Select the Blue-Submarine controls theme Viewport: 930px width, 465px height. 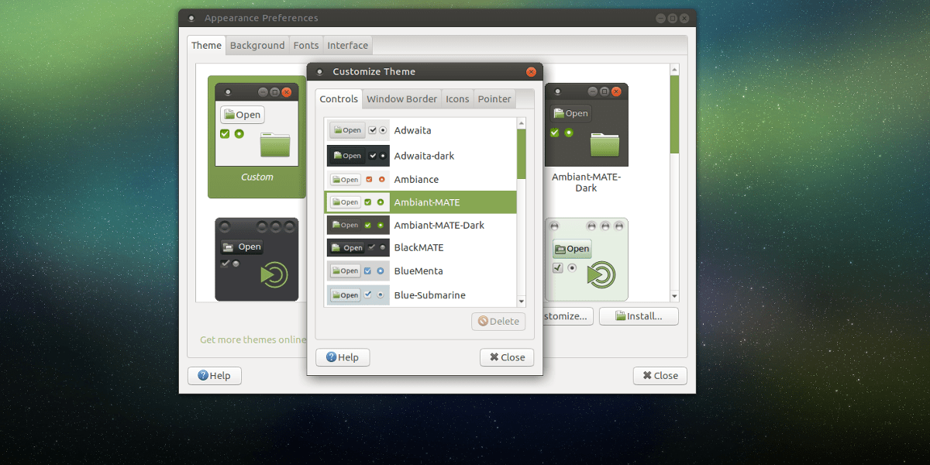[420, 295]
